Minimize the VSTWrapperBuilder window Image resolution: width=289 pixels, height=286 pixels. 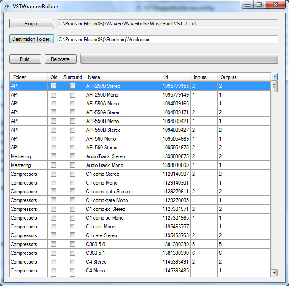coord(247,5)
